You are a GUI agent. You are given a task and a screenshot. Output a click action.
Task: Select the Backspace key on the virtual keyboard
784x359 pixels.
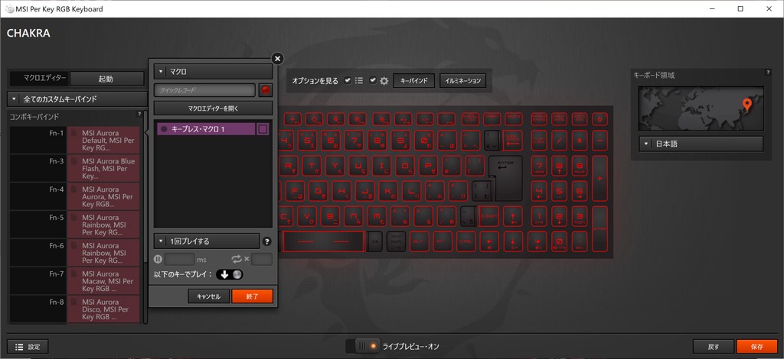(x=511, y=141)
